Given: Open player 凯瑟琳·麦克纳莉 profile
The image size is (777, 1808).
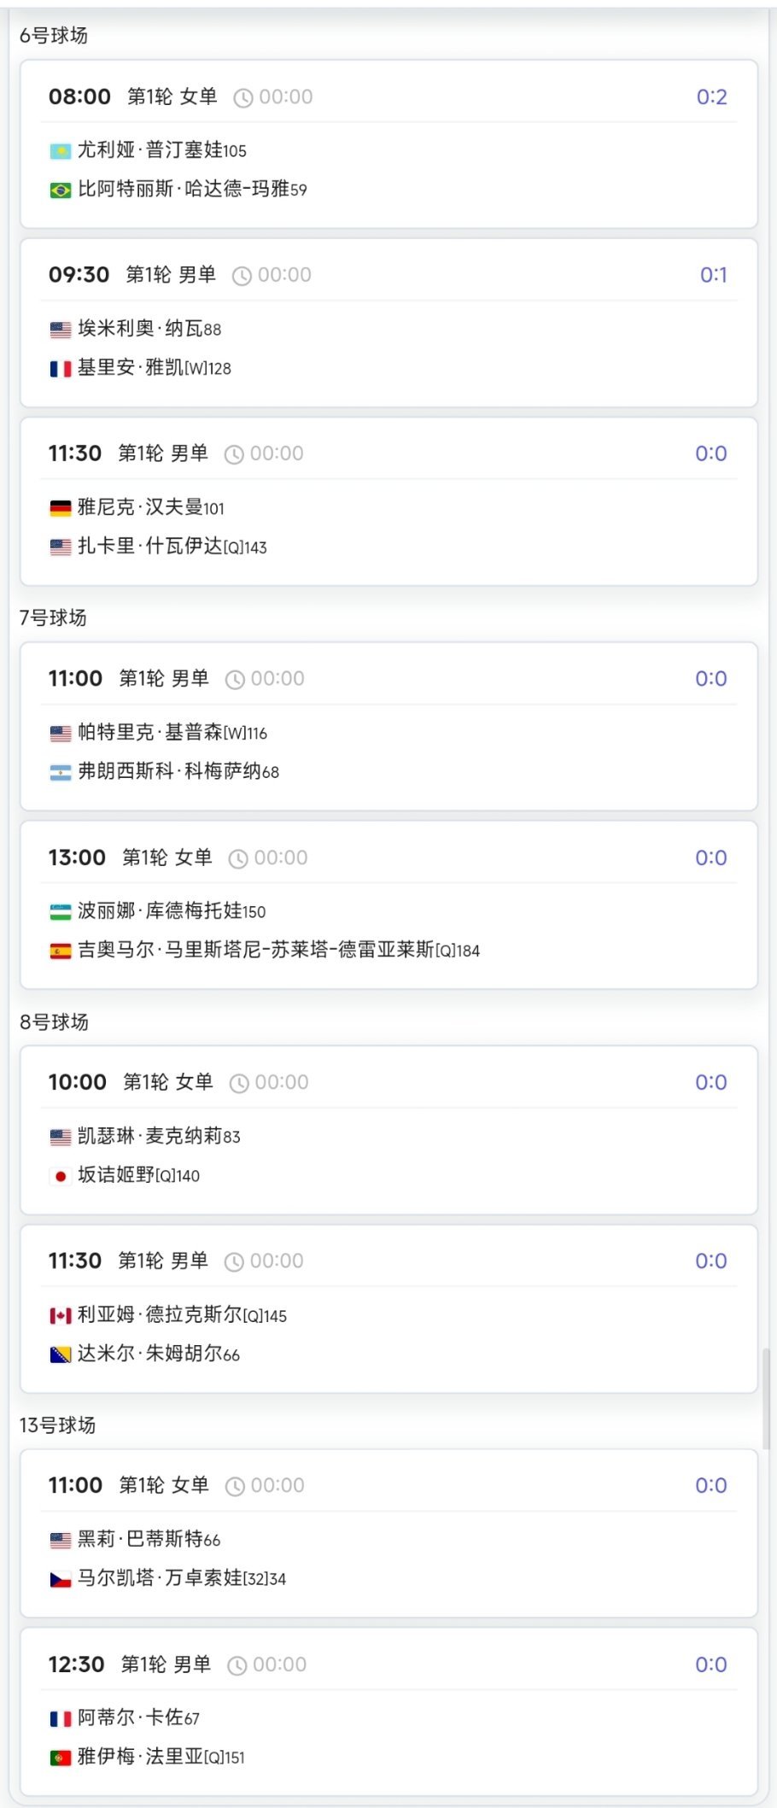Looking at the screenshot, I should pyautogui.click(x=159, y=1137).
